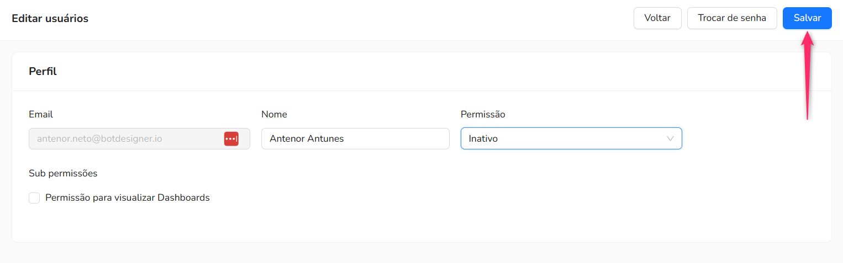Enable Permissão para visualizar Dashboards checkbox
The width and height of the screenshot is (843, 263).
click(34, 197)
